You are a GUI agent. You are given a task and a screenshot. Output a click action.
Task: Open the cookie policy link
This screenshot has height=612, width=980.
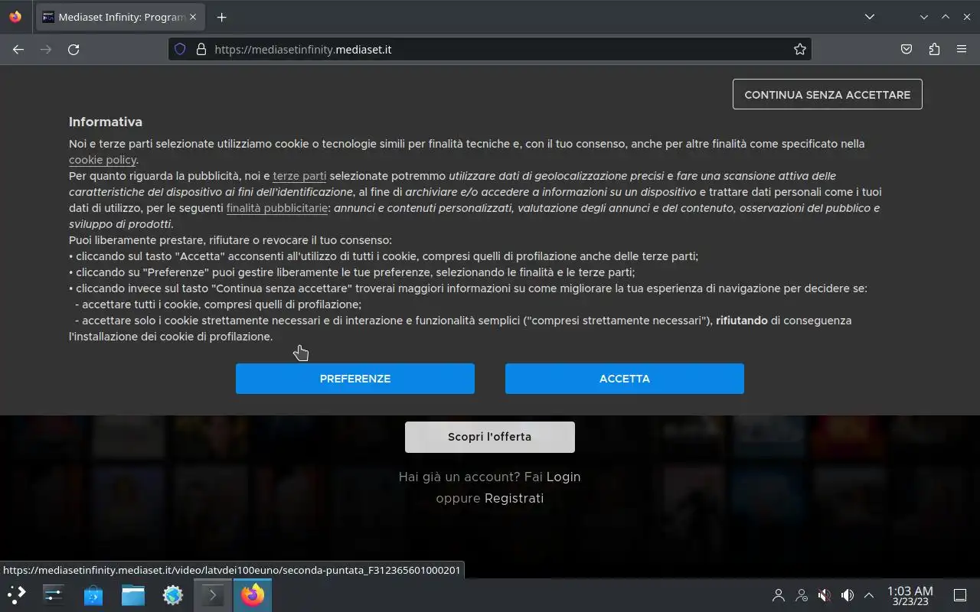[103, 160]
